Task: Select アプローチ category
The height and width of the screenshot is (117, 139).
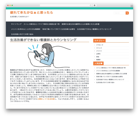Action: click(x=100, y=45)
